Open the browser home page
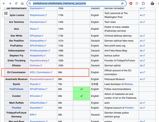Image resolution: width=159 pixels, height=122 pixels. 22,3
